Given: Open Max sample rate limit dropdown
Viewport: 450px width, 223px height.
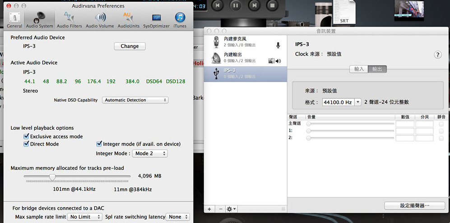Looking at the screenshot, I should coord(85,217).
